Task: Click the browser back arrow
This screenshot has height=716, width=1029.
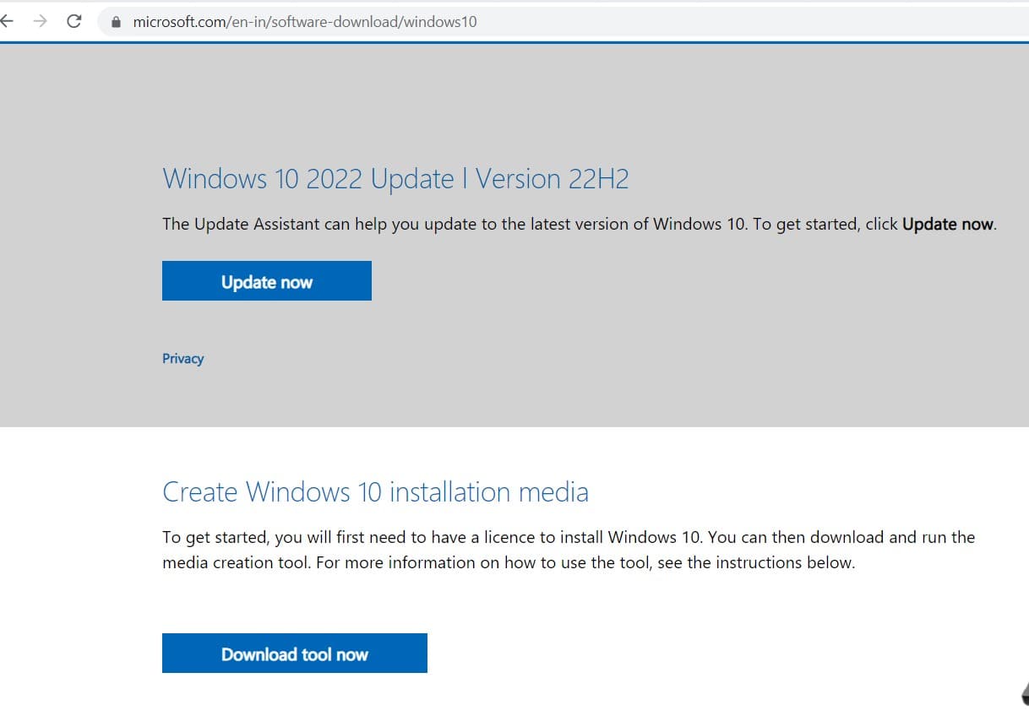Action: [x=7, y=22]
